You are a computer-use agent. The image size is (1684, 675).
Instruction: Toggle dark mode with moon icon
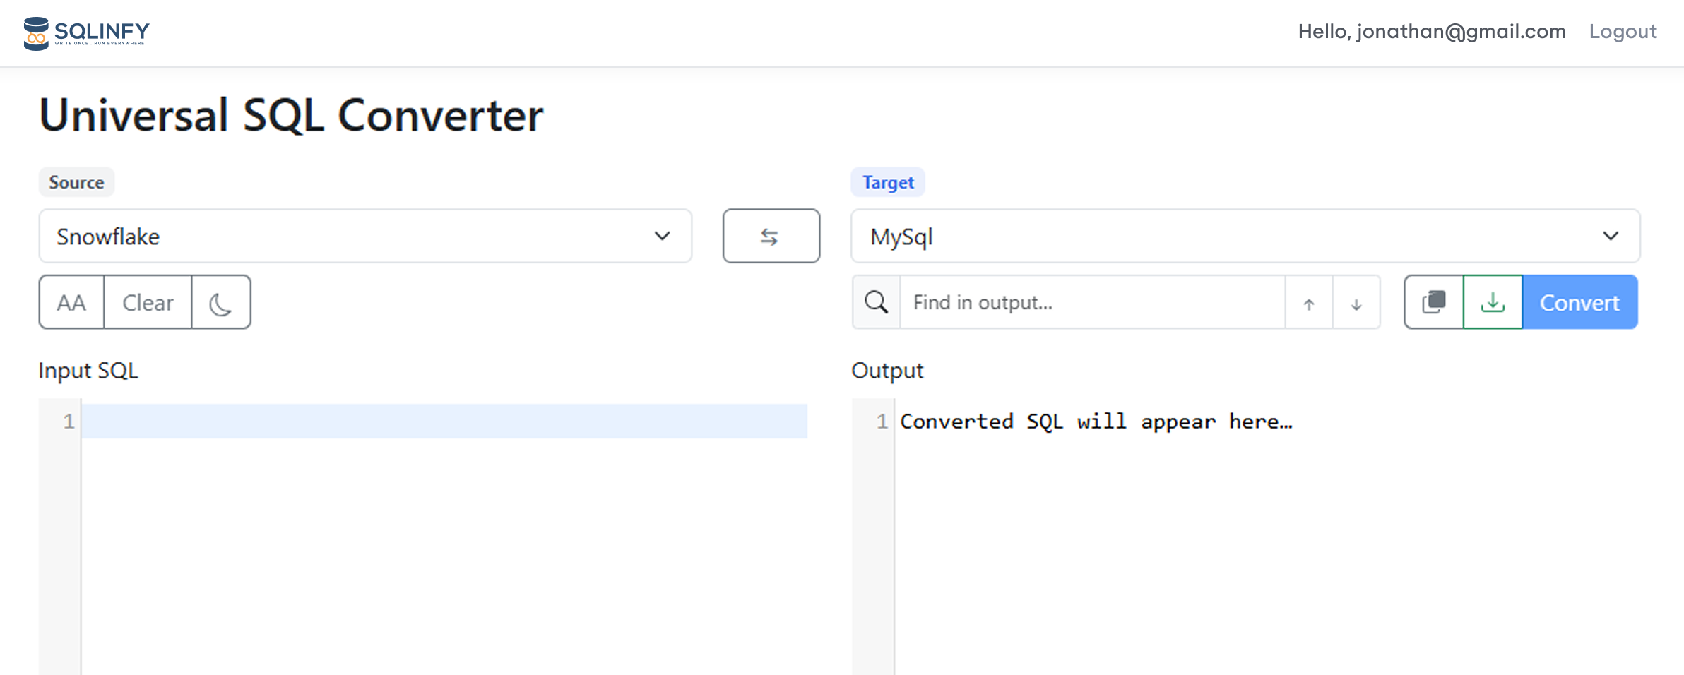click(220, 303)
